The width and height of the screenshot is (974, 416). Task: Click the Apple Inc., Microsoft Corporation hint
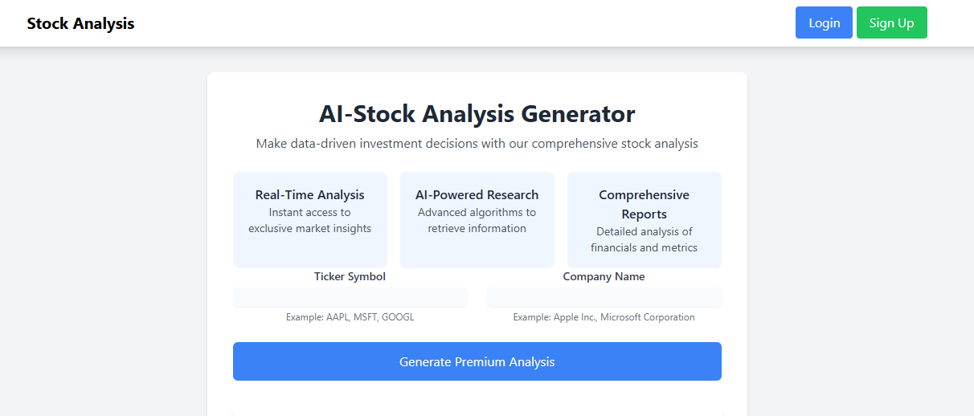[604, 317]
